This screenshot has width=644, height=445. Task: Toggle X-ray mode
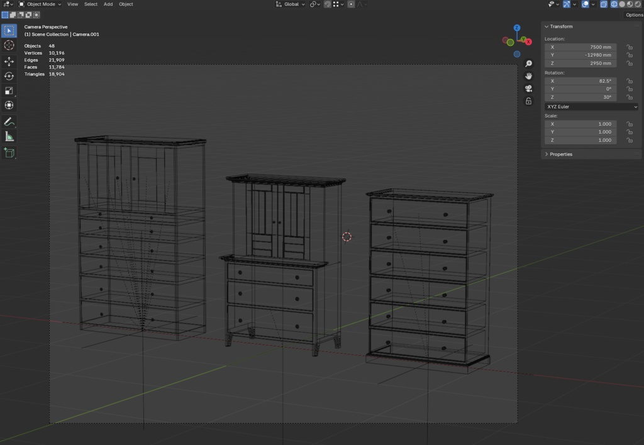[x=603, y=4]
